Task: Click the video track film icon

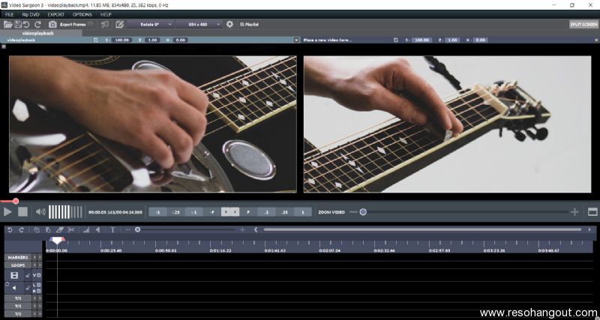Action: click(14, 275)
